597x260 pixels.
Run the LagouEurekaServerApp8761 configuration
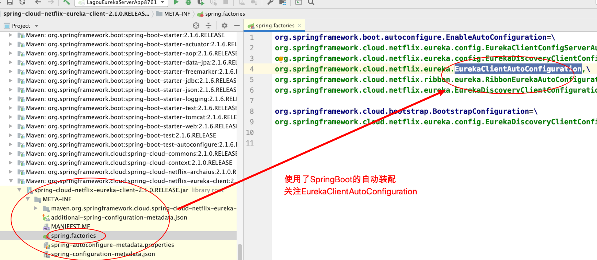176,3
